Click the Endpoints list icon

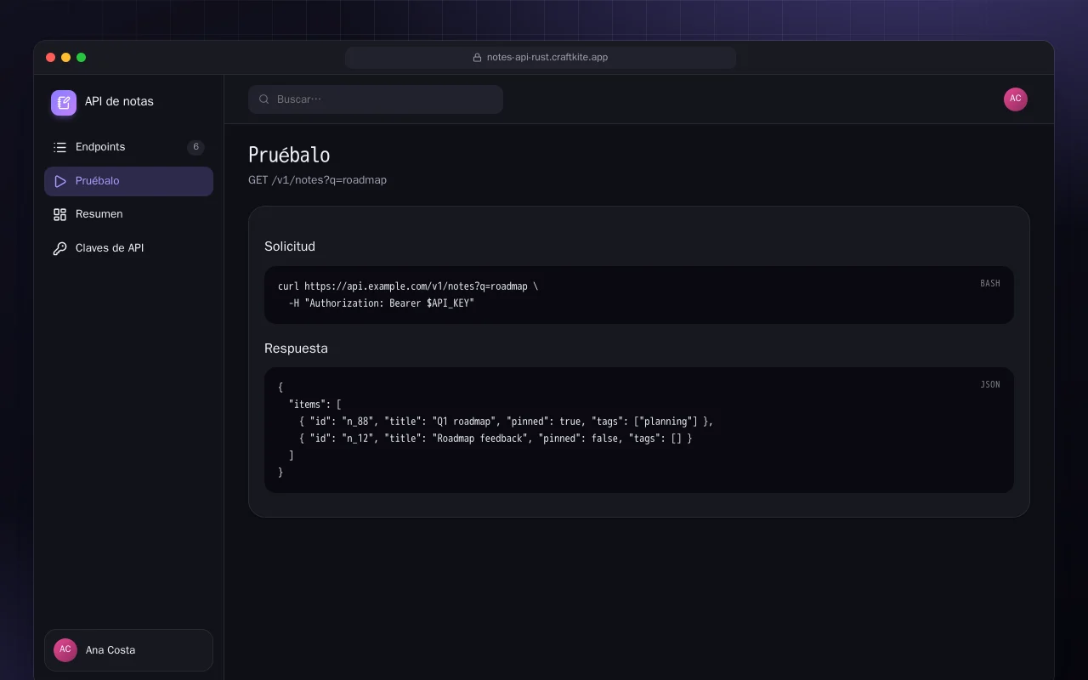click(59, 147)
